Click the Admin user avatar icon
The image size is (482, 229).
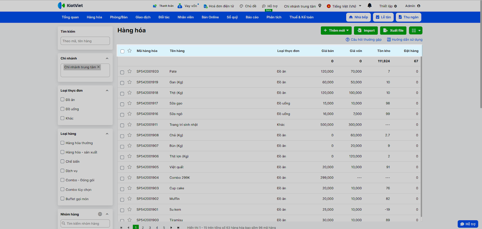[419, 6]
